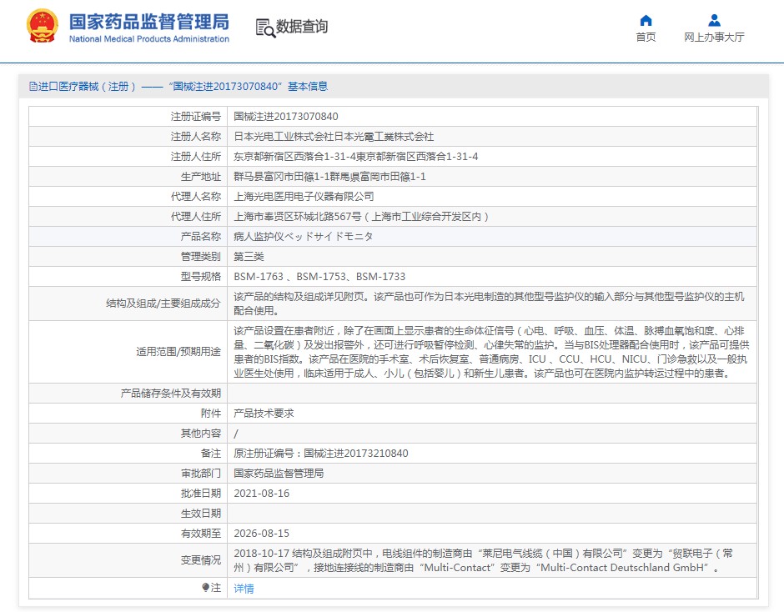Click the 变更情况 row label
Viewport: 784px width, 612px height.
click(200, 560)
